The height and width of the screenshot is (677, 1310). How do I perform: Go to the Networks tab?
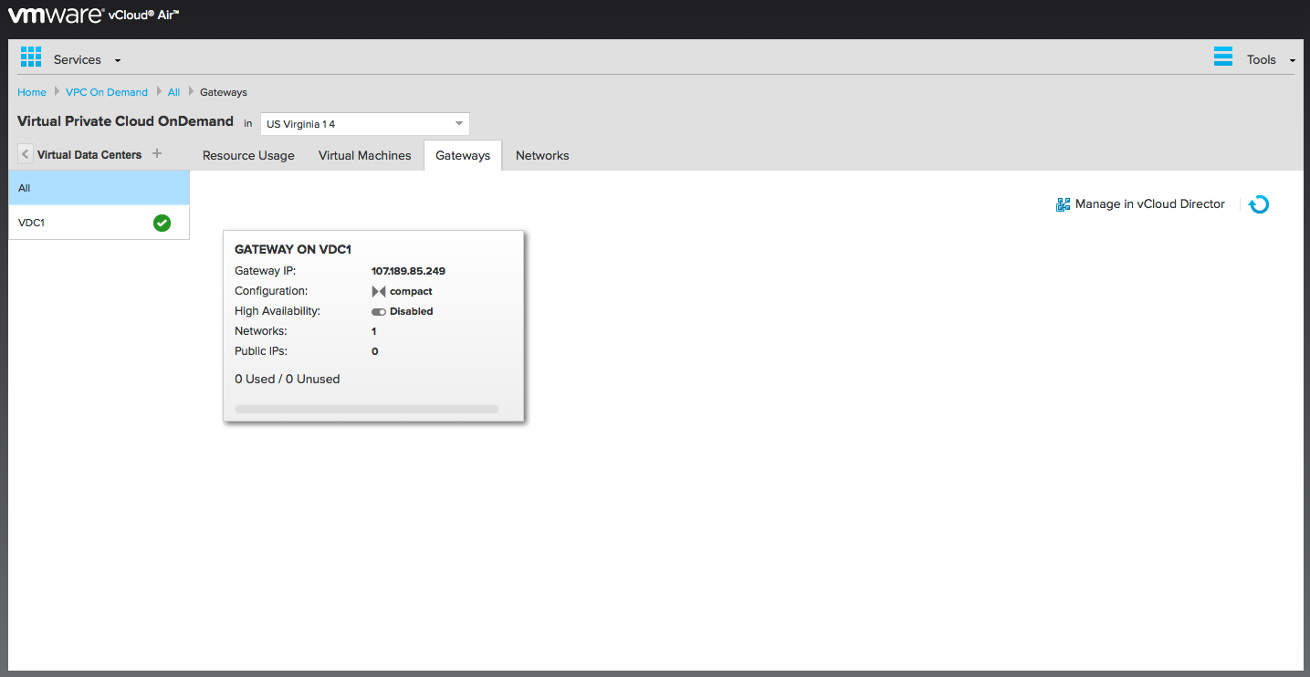coord(542,156)
